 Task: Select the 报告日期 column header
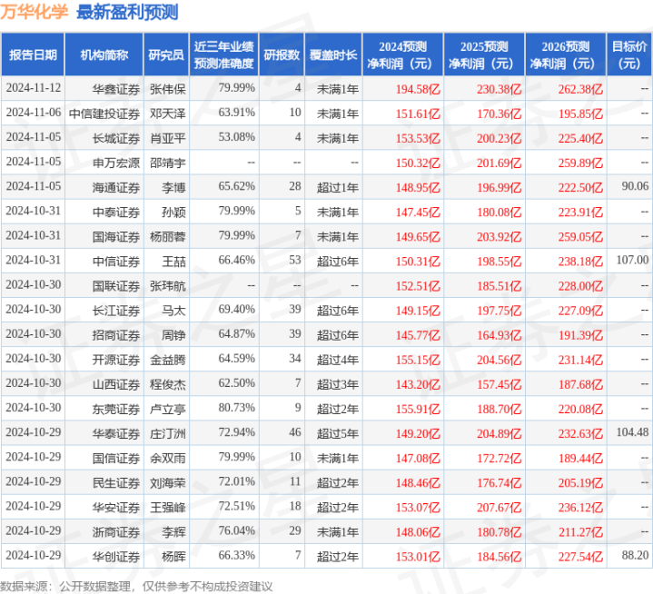coord(33,54)
